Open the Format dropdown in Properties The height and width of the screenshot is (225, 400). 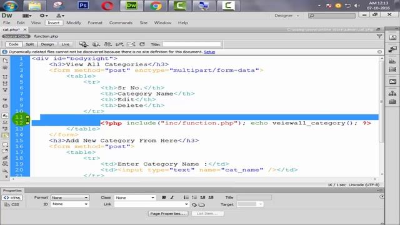click(x=69, y=197)
